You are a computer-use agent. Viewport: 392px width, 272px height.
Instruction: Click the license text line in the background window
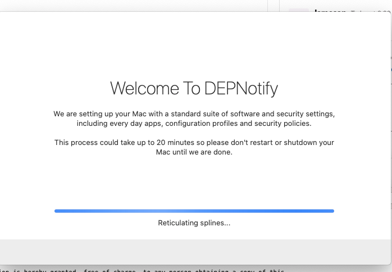[142, 270]
